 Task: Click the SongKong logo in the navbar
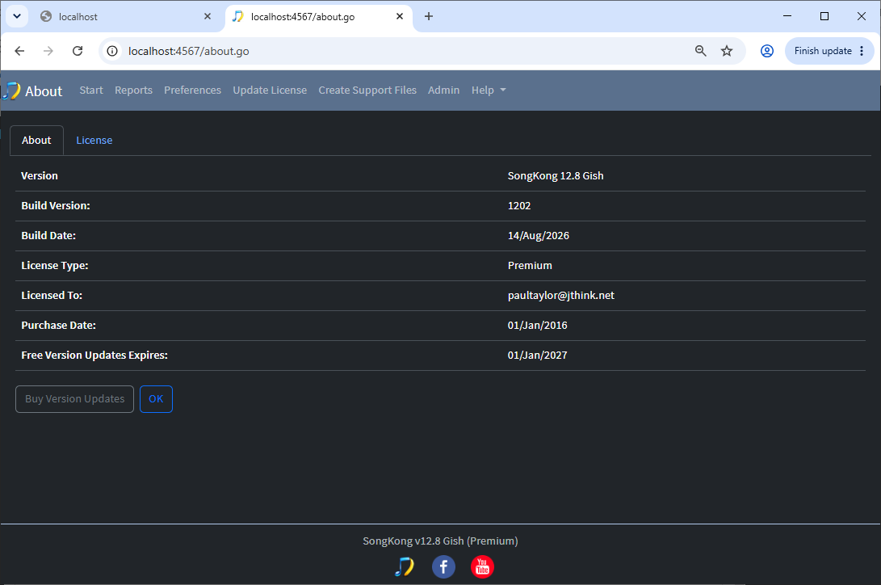[x=11, y=90]
